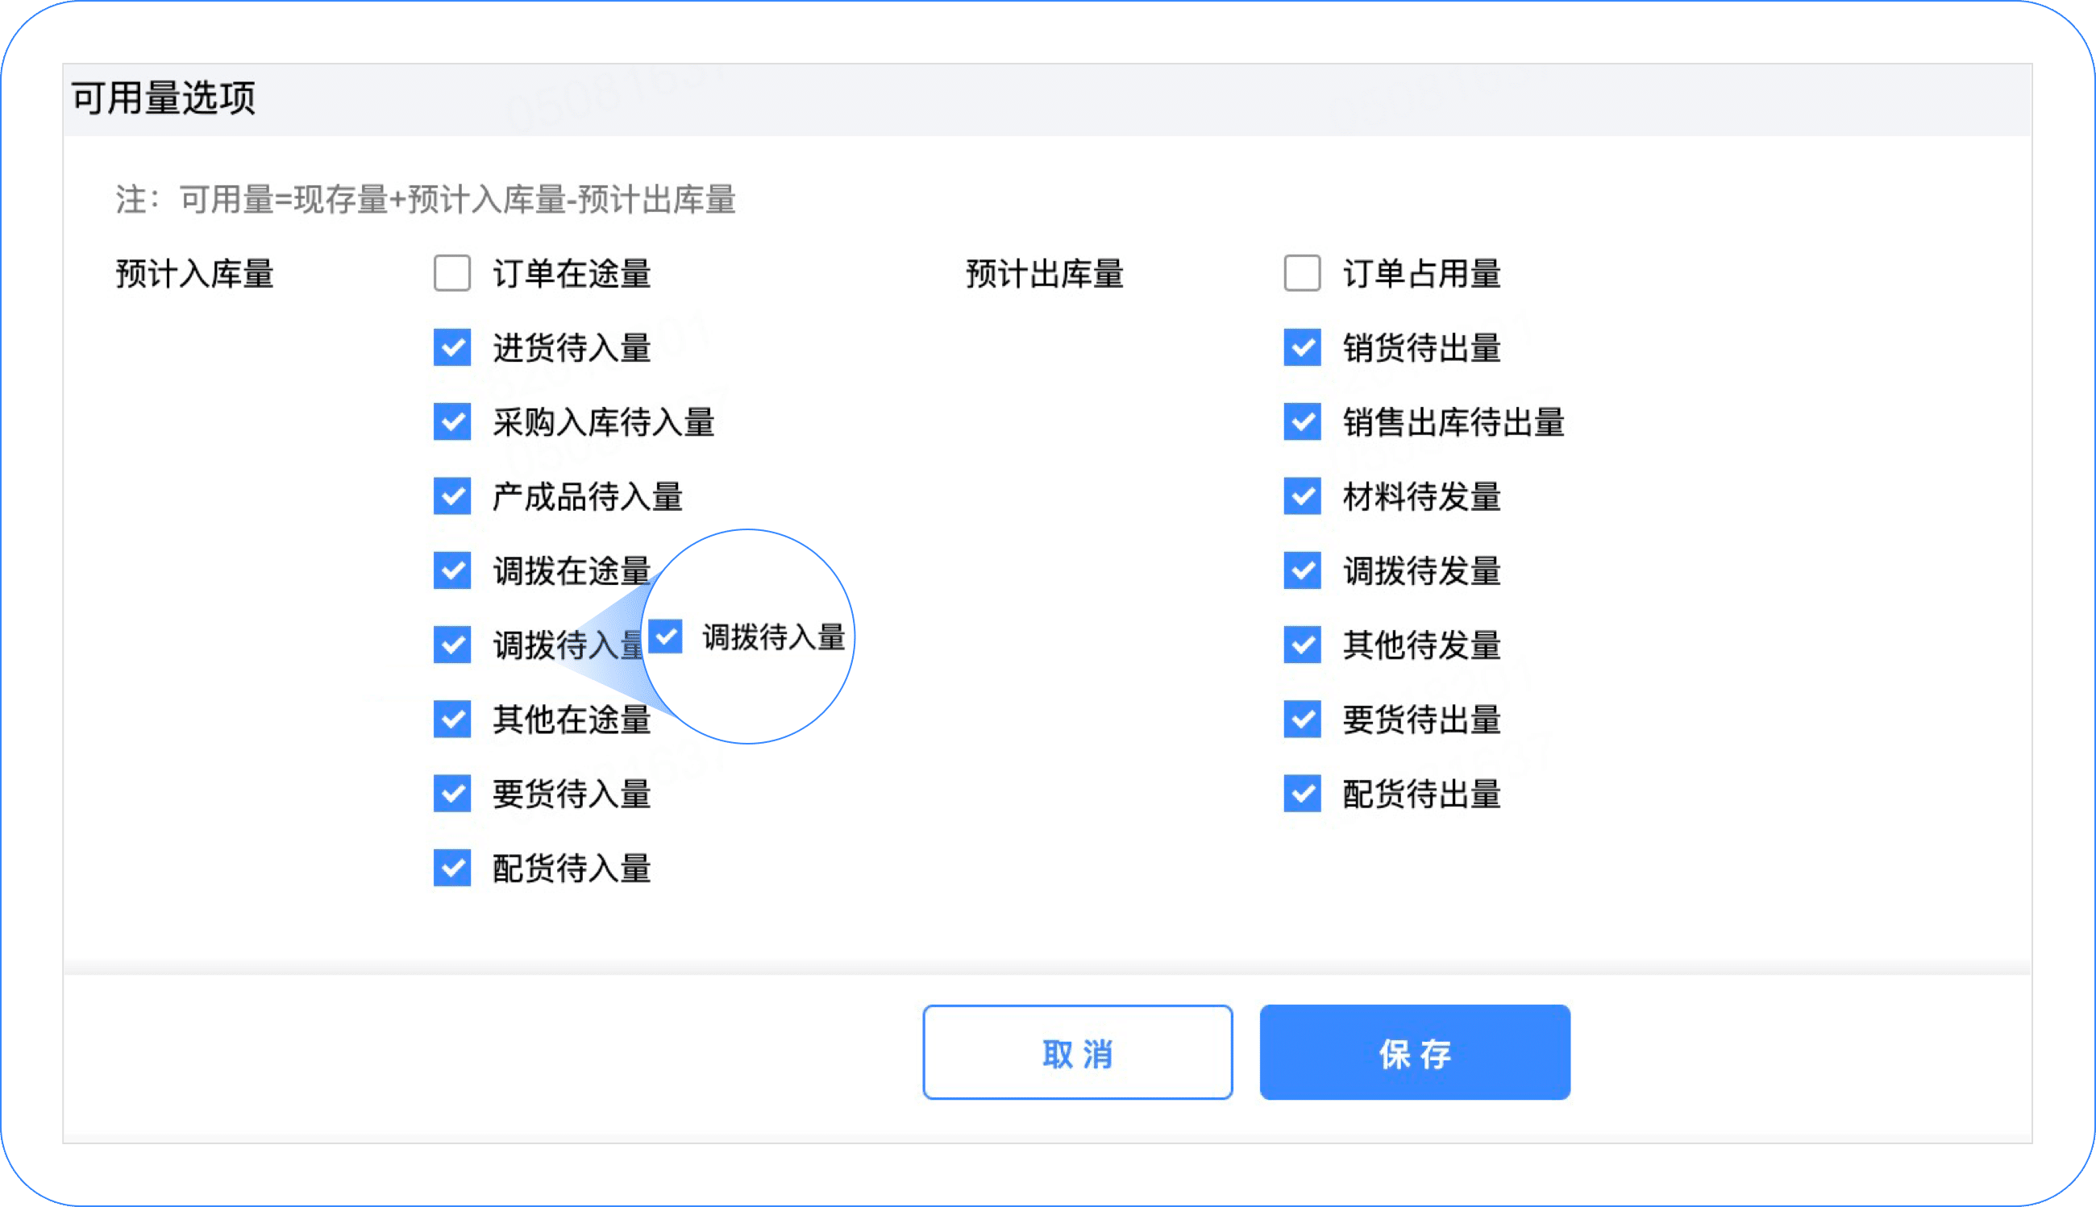The height and width of the screenshot is (1207, 2096).
Task: Uncheck 销货待出量 checkbox
Action: (x=1302, y=347)
